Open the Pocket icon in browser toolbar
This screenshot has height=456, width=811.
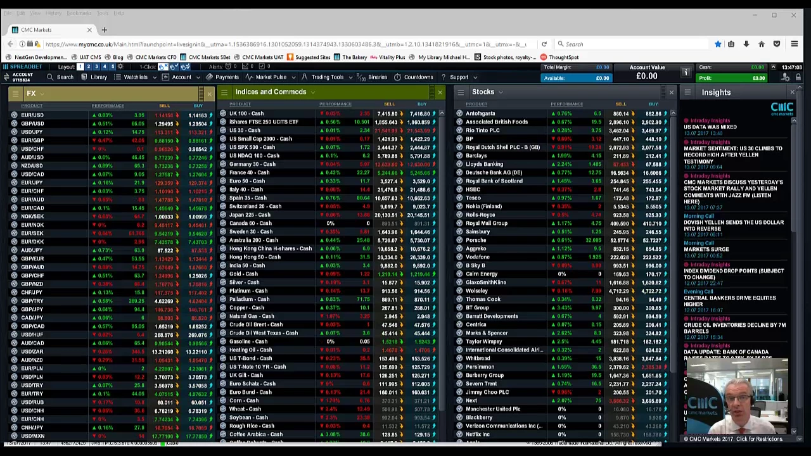click(778, 44)
